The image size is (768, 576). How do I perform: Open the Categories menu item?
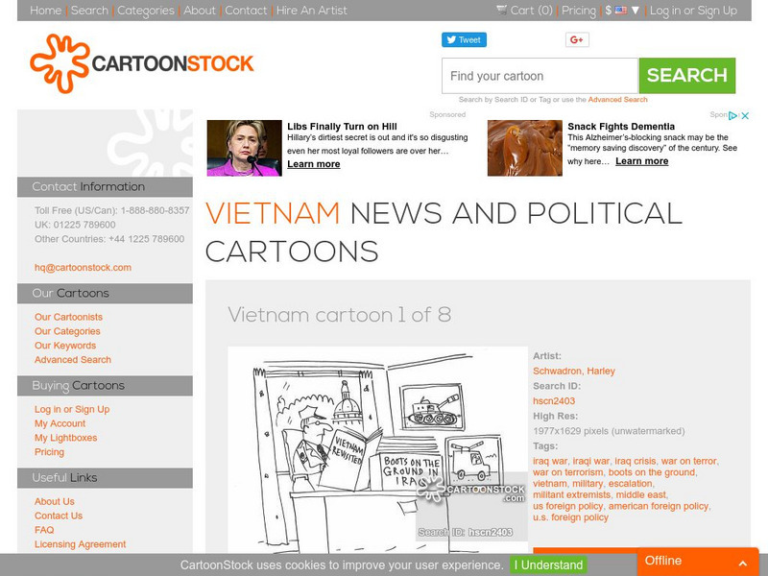point(146,11)
